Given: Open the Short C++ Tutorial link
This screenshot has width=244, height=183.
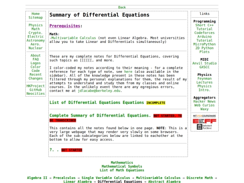Looking at the screenshot, I should coord(204,27).
